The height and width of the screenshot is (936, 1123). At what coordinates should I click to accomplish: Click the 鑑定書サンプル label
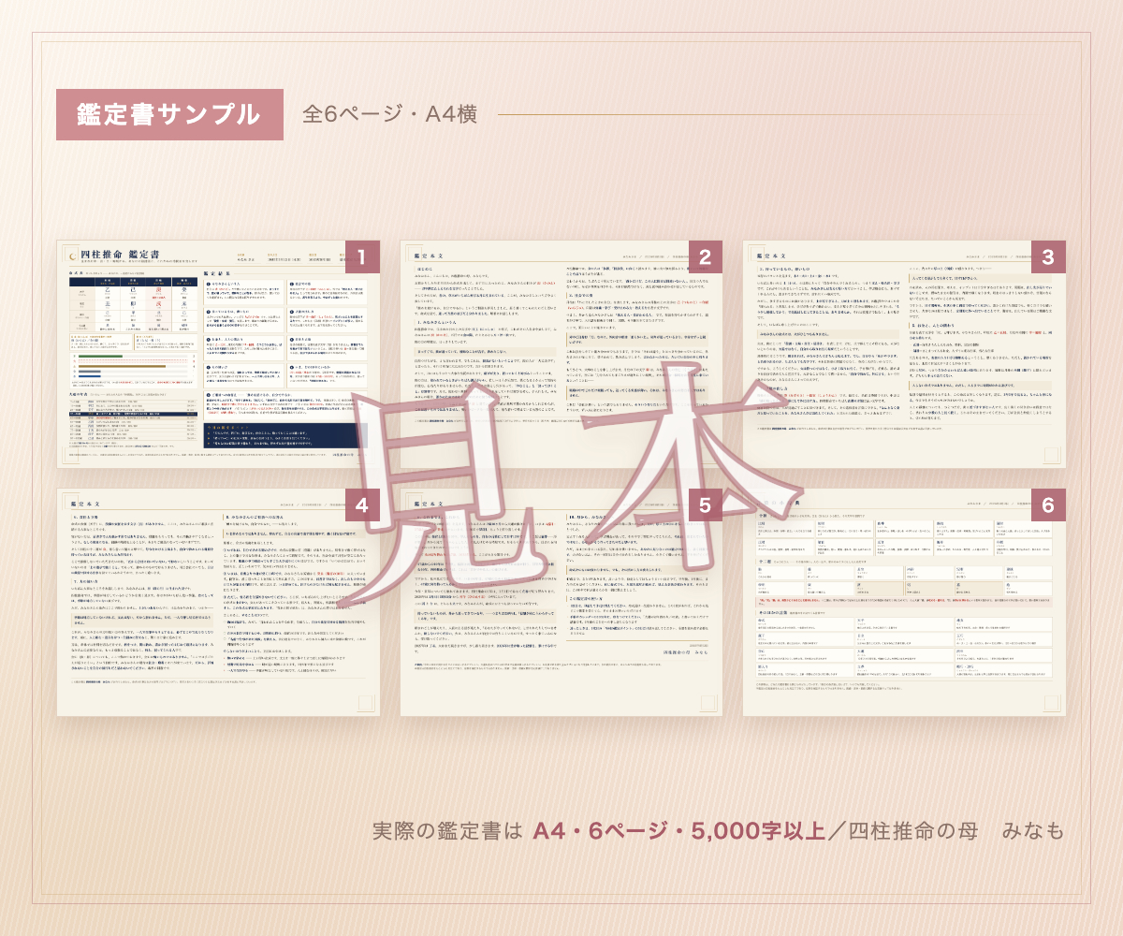tap(170, 114)
